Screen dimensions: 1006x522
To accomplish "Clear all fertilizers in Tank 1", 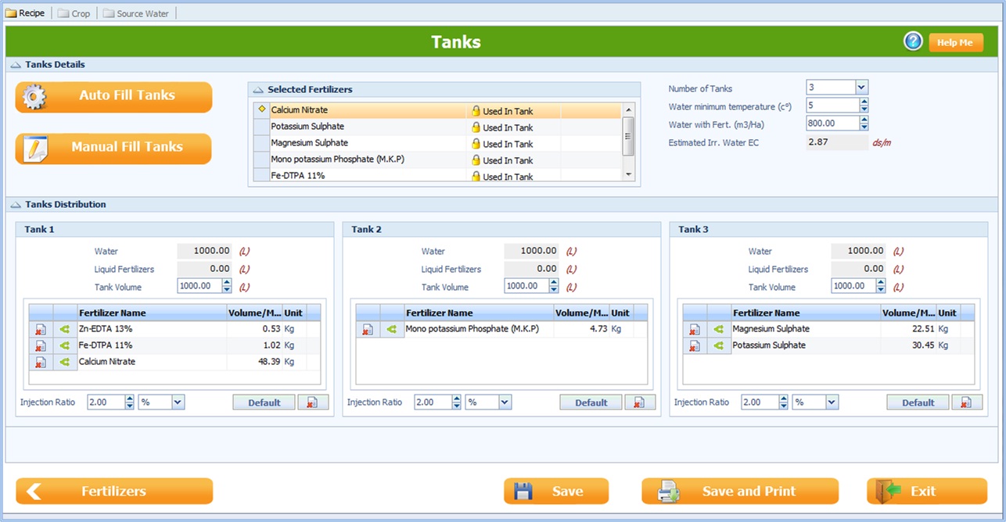I will click(313, 402).
